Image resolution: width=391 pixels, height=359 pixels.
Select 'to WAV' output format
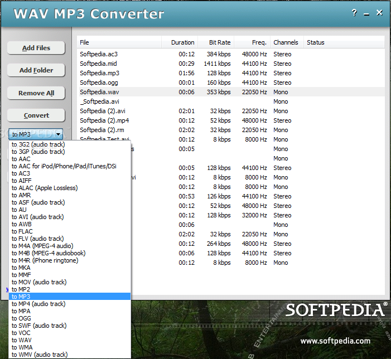70,340
